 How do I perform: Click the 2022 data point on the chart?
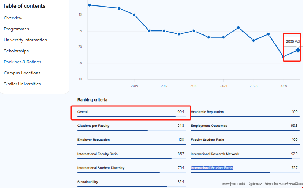tap(238, 27)
